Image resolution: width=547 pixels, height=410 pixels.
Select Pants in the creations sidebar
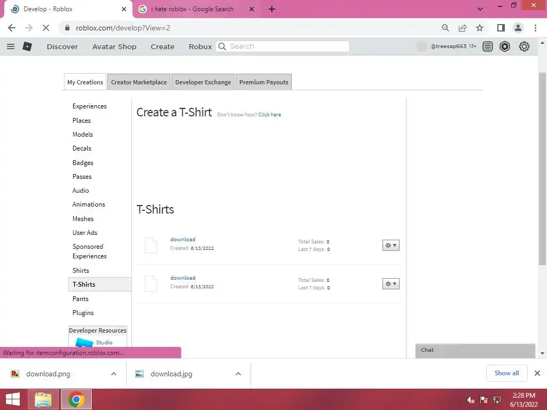80,299
